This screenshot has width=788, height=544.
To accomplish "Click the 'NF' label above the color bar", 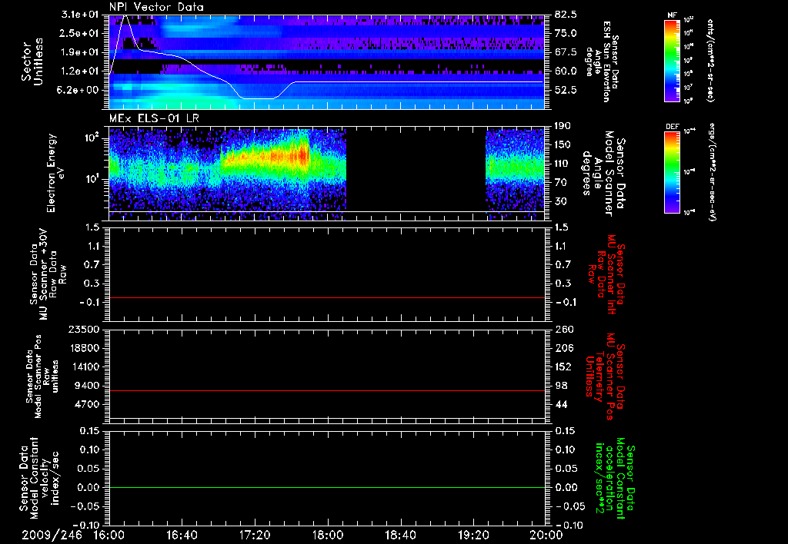I will point(672,15).
